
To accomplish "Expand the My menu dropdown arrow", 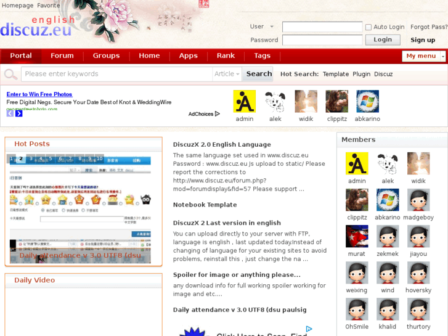I will (443, 56).
